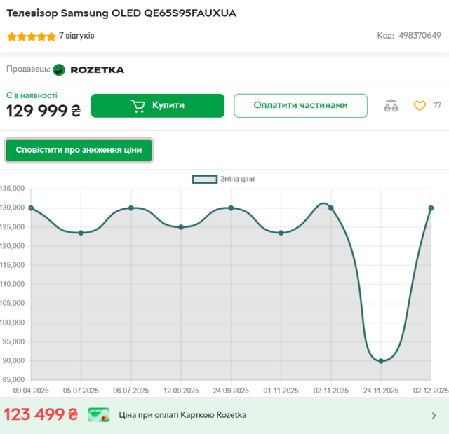Click the Rozetka card icon
This screenshot has height=434, width=449.
pos(98,415)
